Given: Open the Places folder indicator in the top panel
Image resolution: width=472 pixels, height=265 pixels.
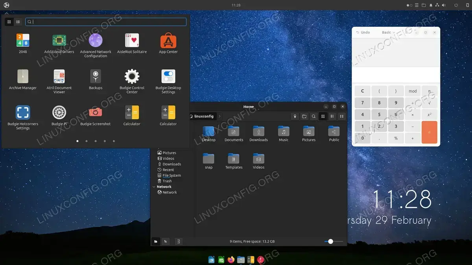Looking at the screenshot, I should 424,5.
